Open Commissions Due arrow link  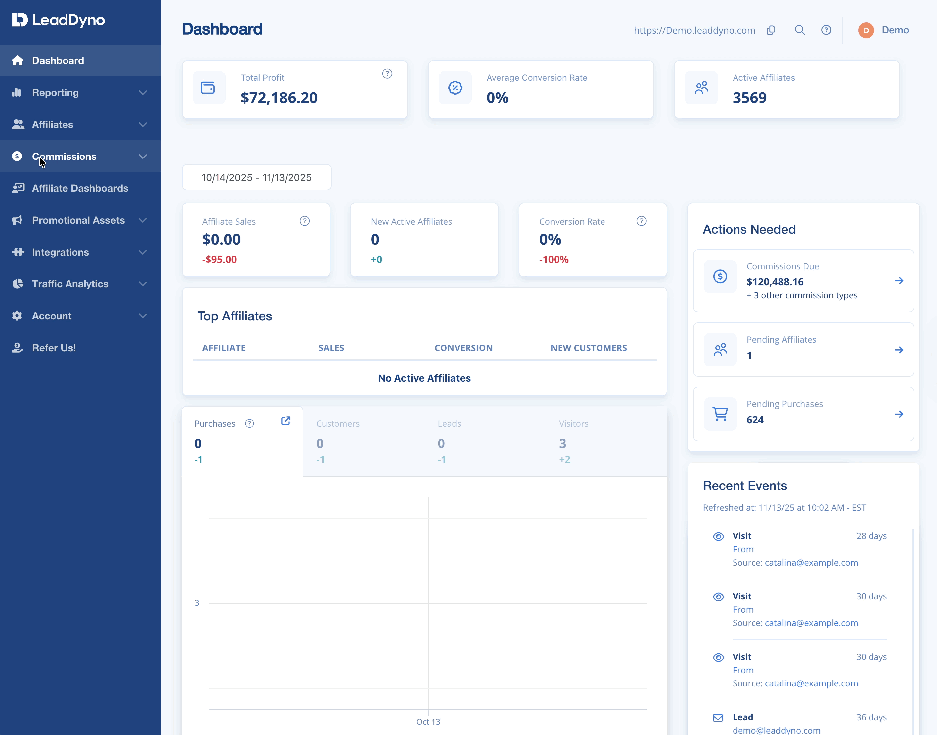899,280
